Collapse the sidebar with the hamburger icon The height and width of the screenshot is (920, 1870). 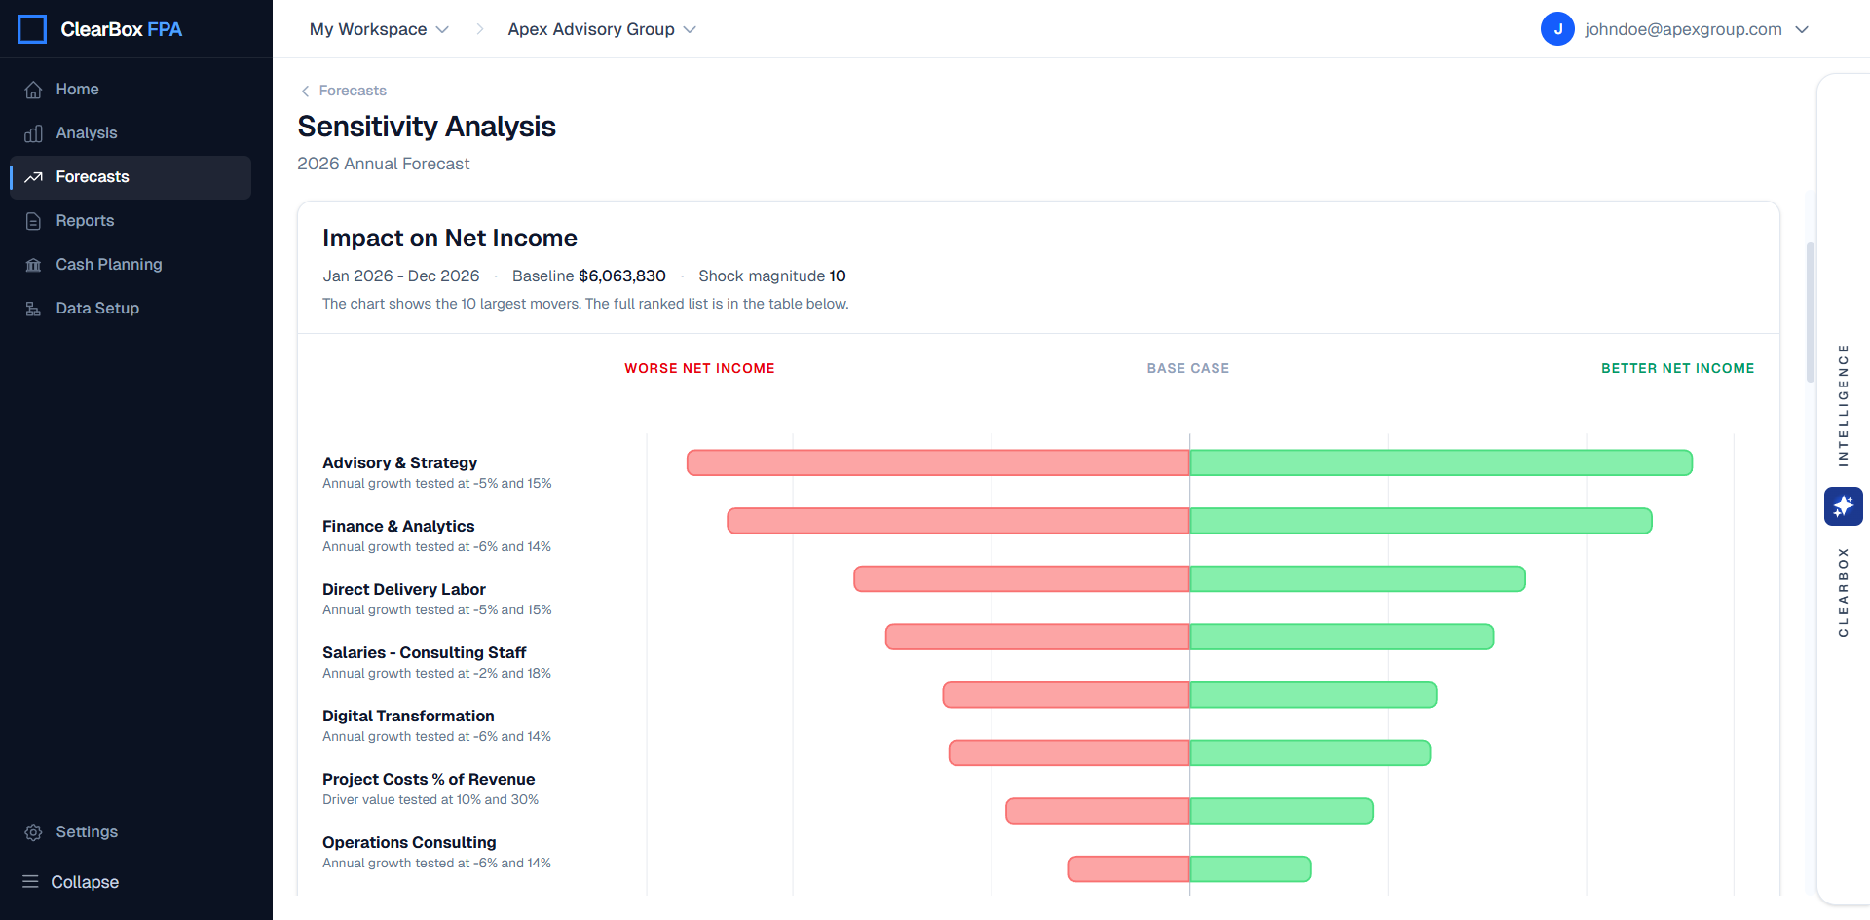click(x=32, y=881)
